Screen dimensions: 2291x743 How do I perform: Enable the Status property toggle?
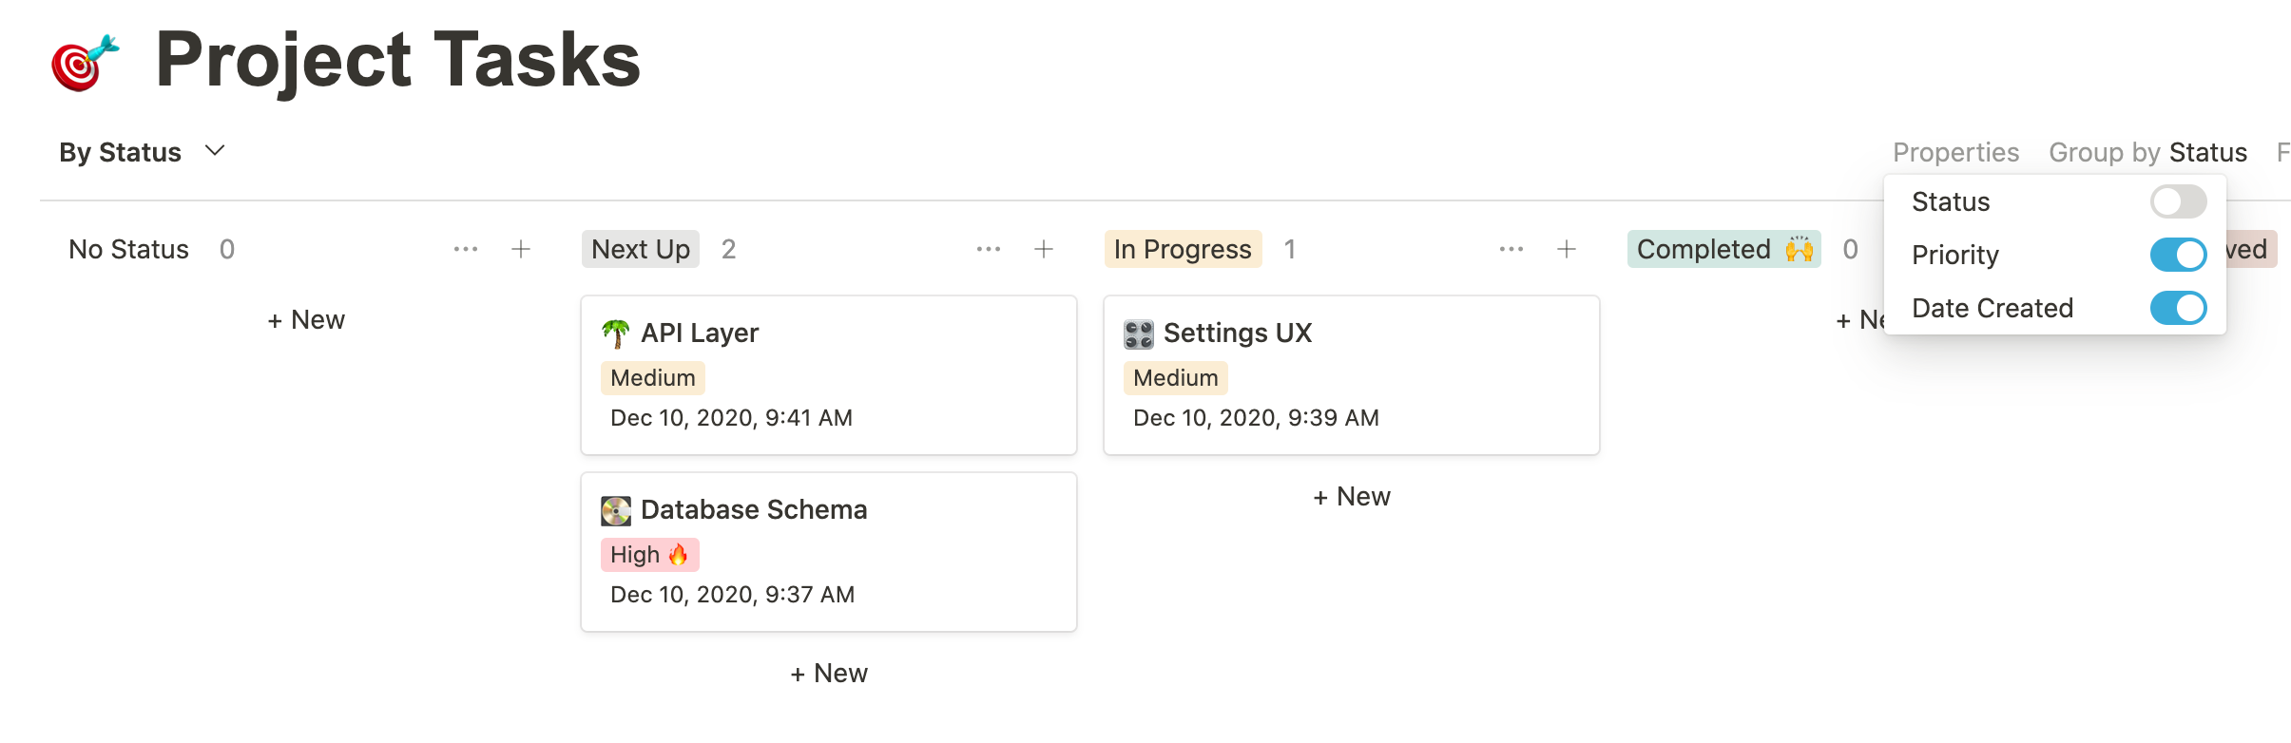[2178, 201]
